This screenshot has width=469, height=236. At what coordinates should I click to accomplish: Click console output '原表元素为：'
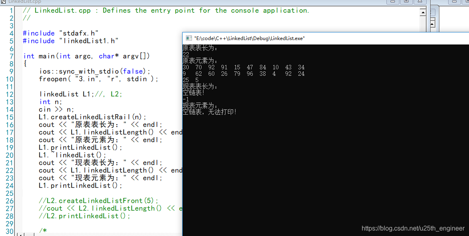pos(200,61)
